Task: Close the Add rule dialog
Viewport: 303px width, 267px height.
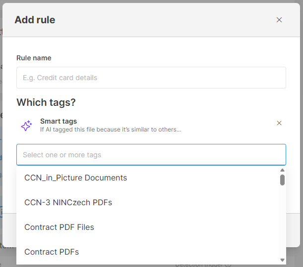Action: (279, 20)
